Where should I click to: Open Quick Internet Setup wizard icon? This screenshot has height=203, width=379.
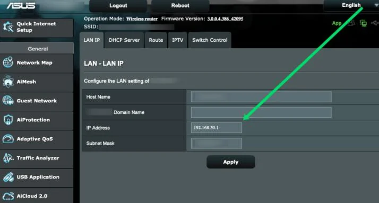tap(8, 27)
